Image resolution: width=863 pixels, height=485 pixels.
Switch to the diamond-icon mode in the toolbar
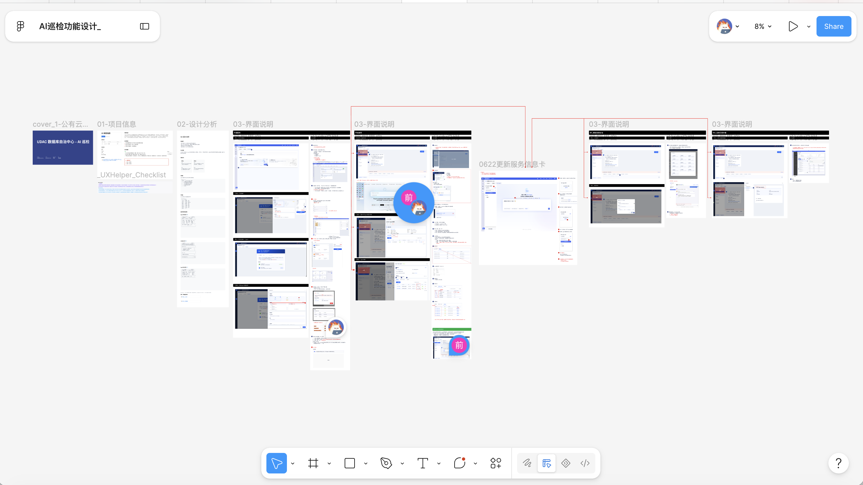tap(566, 463)
